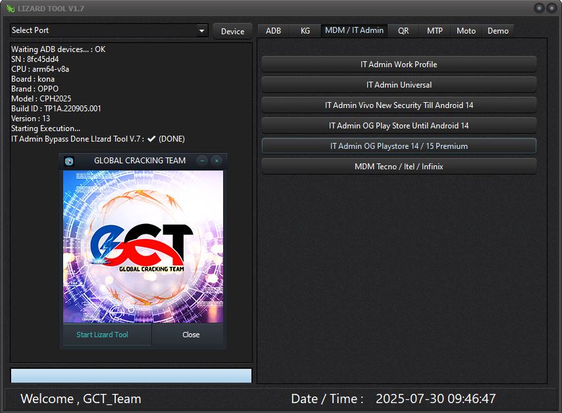Close the Global Cracking Team dialog with X
Screen dimensions: 562x413
click(x=217, y=161)
